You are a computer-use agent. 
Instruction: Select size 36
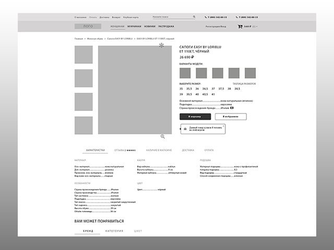click(x=197, y=89)
